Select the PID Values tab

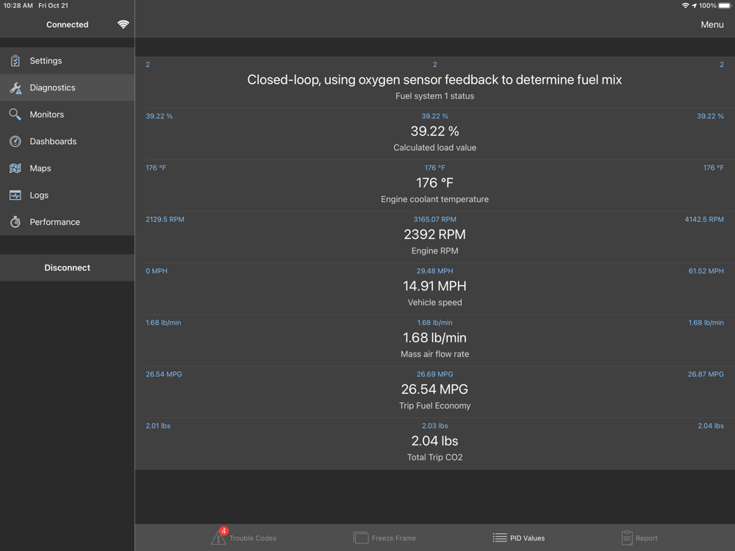(518, 538)
